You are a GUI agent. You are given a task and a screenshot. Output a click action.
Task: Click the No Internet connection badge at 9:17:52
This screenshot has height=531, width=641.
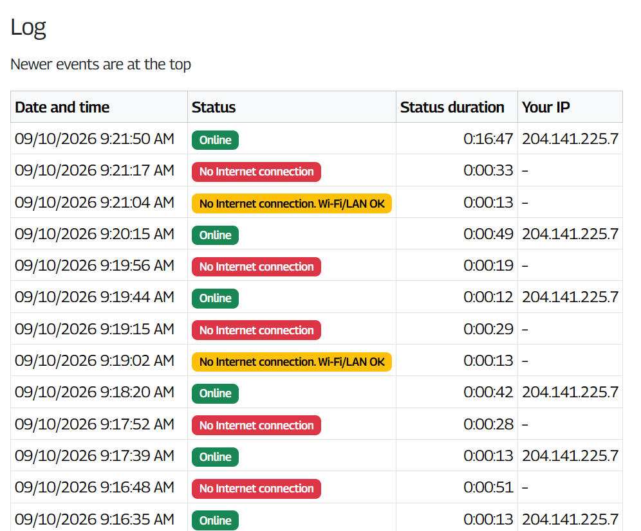pyautogui.click(x=256, y=425)
